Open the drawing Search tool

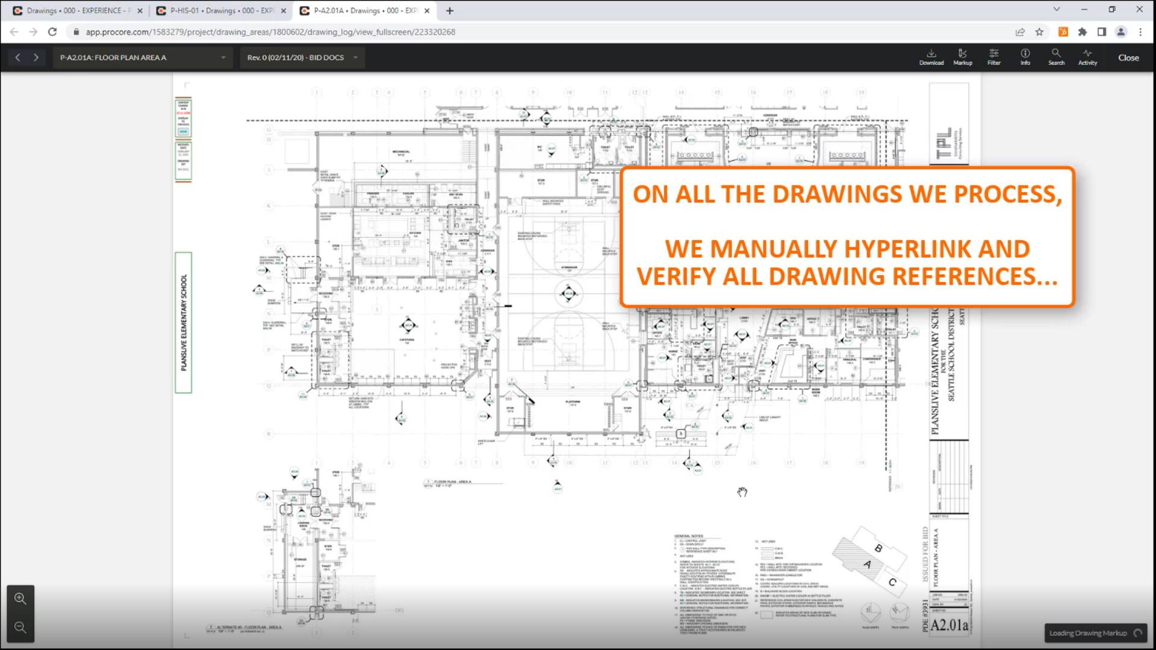tap(1056, 57)
